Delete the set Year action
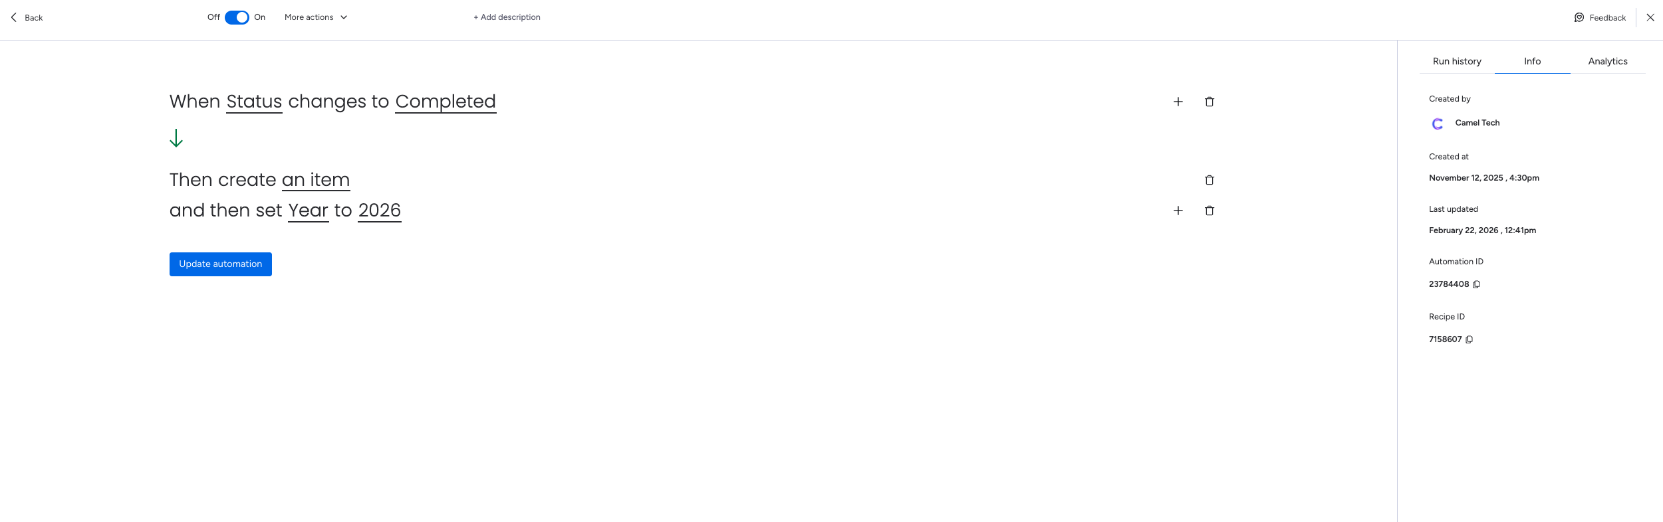Image resolution: width=1663 pixels, height=522 pixels. pyautogui.click(x=1210, y=211)
